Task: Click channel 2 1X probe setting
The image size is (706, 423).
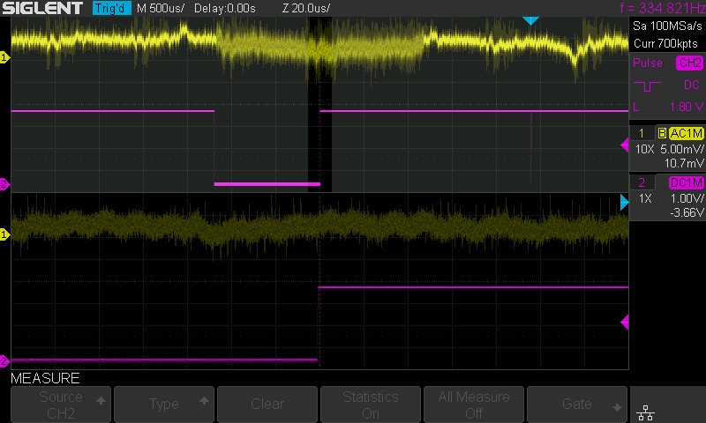Action: click(645, 198)
